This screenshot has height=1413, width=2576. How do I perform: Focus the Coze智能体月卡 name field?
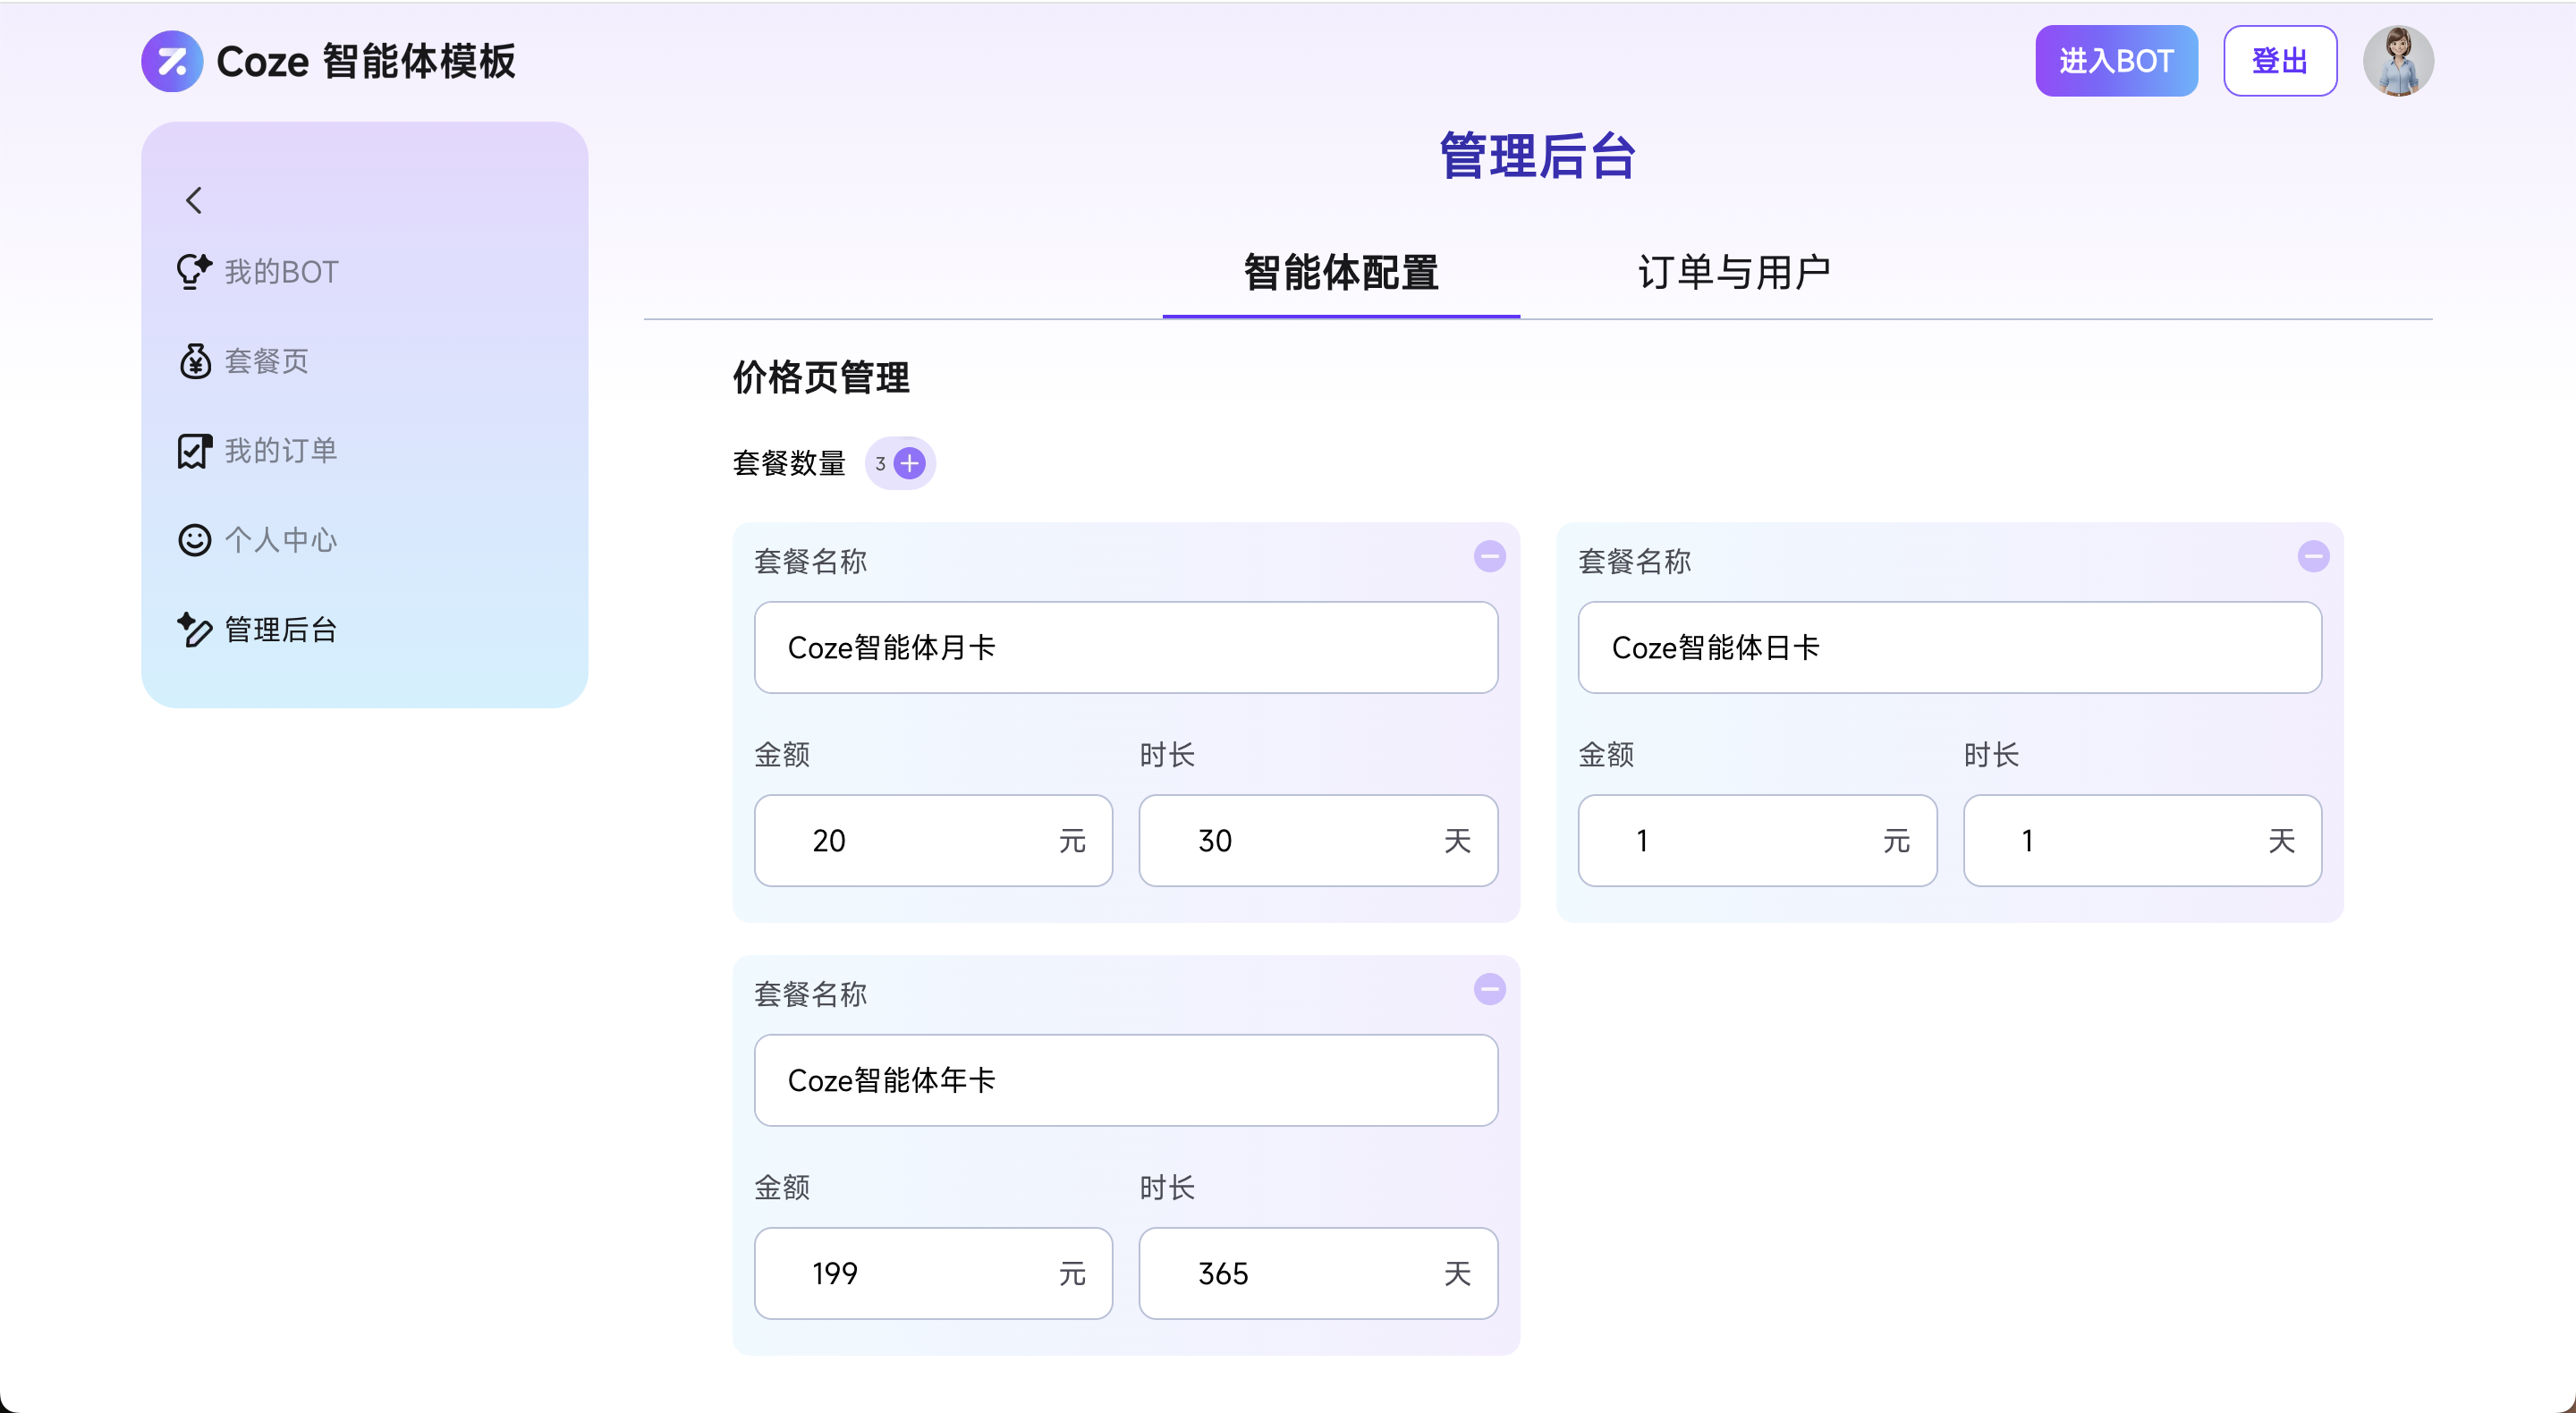coord(1125,647)
